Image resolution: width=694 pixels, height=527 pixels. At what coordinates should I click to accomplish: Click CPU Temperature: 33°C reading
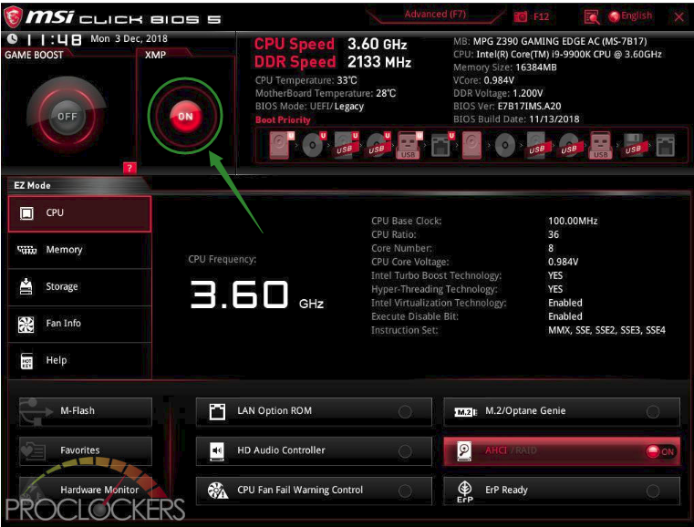coord(306,80)
